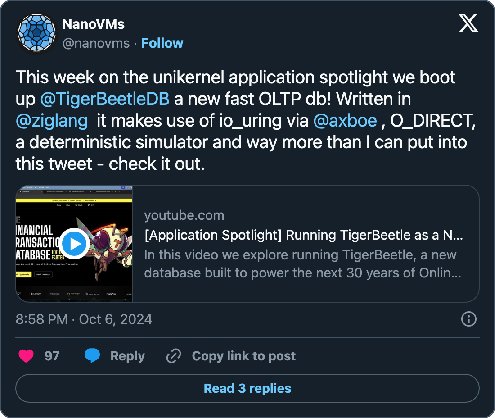
Task: Open the Application Spotlight video title
Action: pyautogui.click(x=303, y=235)
